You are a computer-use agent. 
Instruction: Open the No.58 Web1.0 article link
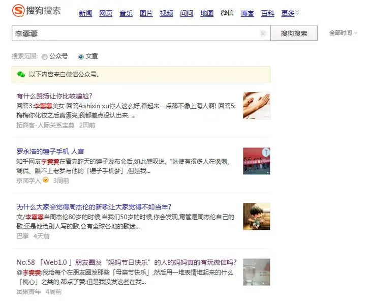pyautogui.click(x=127, y=262)
